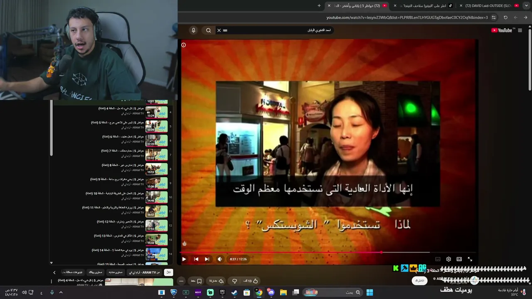Click the browser address bar URL
This screenshot has height=299, width=532.
[x=407, y=17]
